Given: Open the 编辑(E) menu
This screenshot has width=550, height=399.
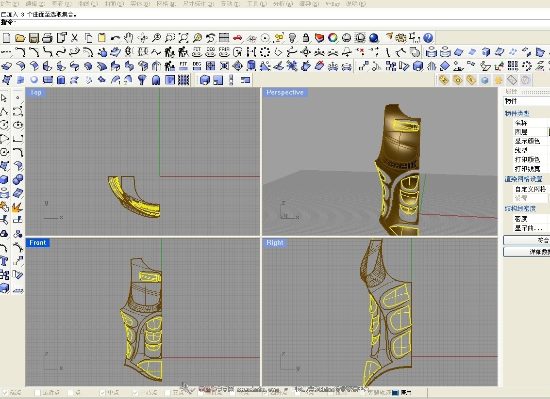Looking at the screenshot, I should click(x=35, y=4).
